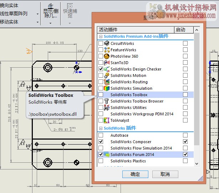
Task: Click the add-in list scroll up arrow
Action: (x=197, y=30)
